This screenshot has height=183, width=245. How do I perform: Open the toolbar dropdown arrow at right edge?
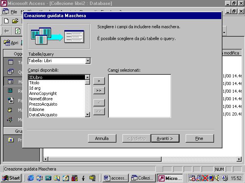coord(224,32)
